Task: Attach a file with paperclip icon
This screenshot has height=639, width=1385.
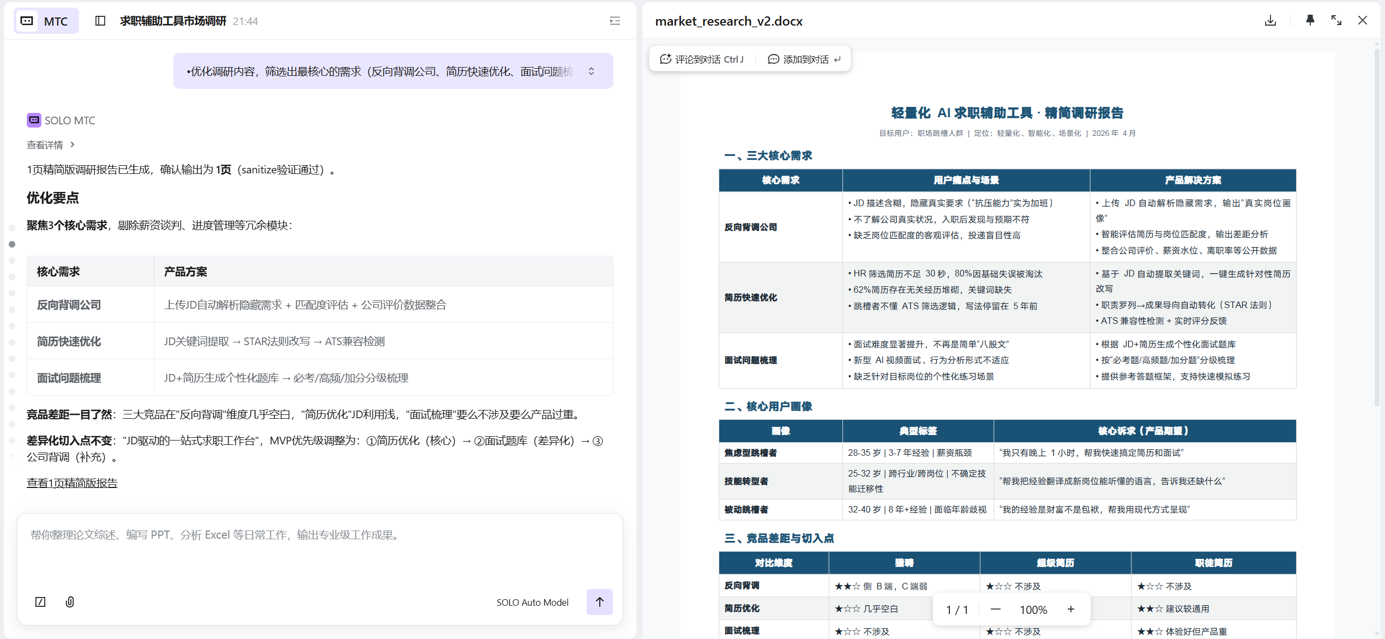Action: 70,602
